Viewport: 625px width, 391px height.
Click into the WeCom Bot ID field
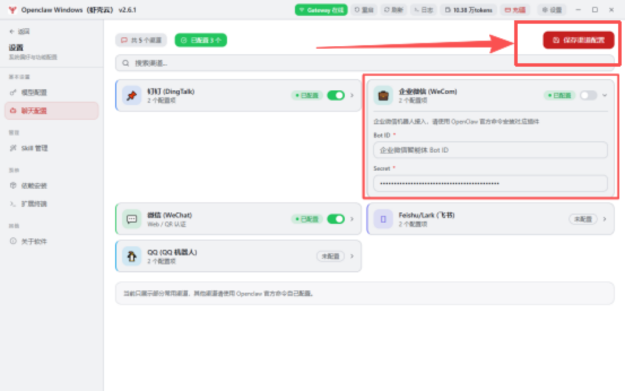[491, 150]
